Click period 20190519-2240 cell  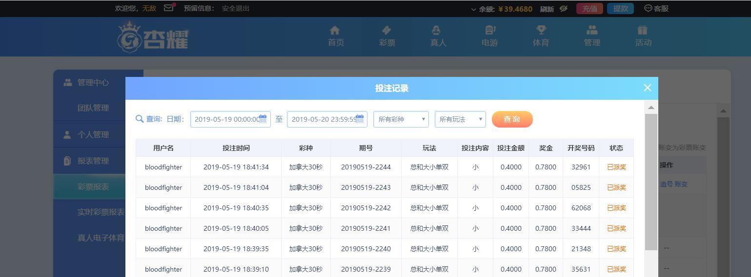pos(365,249)
